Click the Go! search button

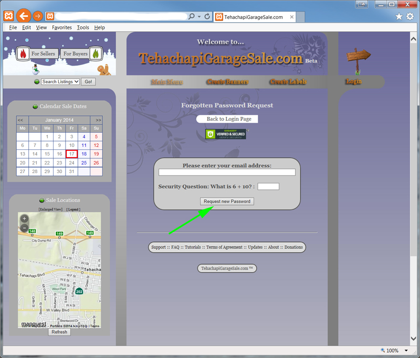[x=88, y=82]
